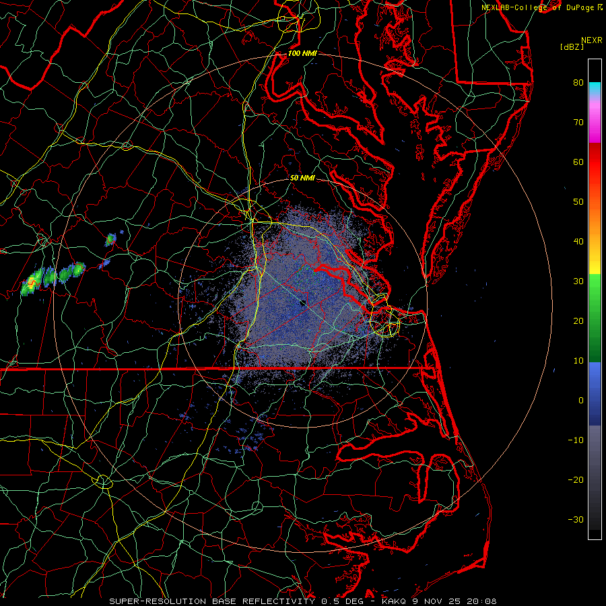606x606 pixels.
Task: Click the 60 value on the dBZ scale
Action: click(578, 162)
